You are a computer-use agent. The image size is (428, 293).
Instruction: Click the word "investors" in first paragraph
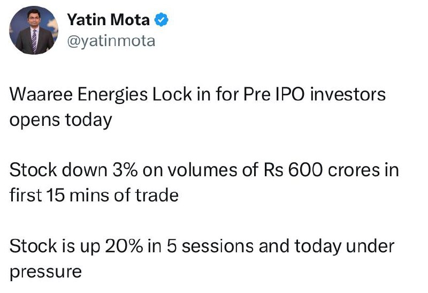point(348,94)
